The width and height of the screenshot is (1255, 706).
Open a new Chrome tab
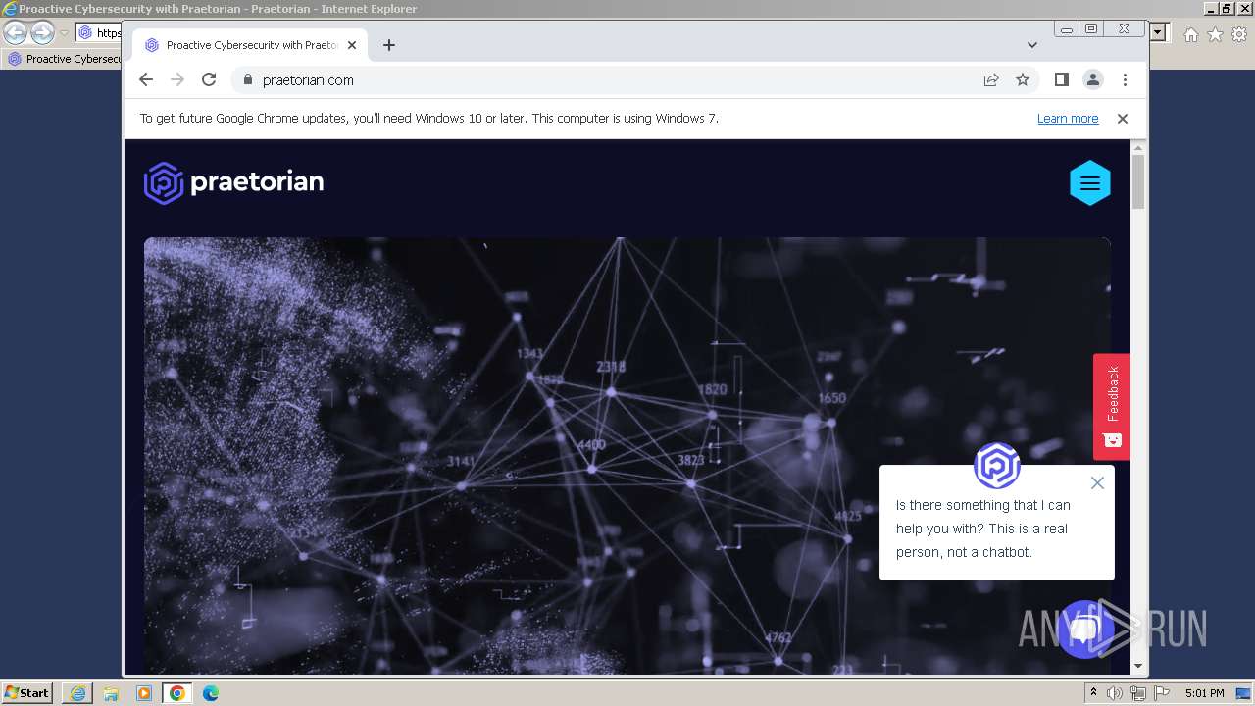pyautogui.click(x=389, y=45)
